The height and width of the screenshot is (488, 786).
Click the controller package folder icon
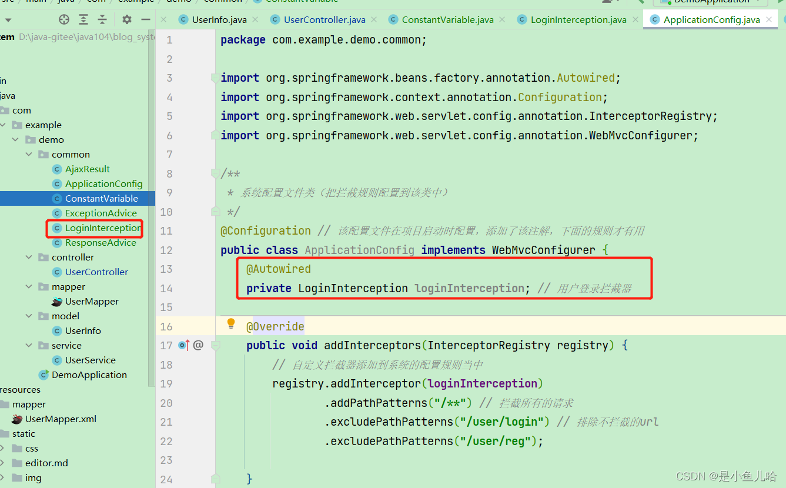44,257
